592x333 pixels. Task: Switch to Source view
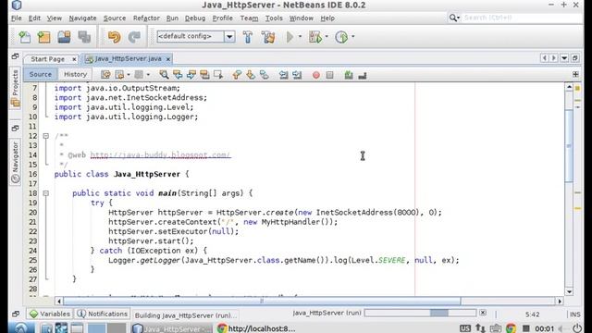(41, 74)
